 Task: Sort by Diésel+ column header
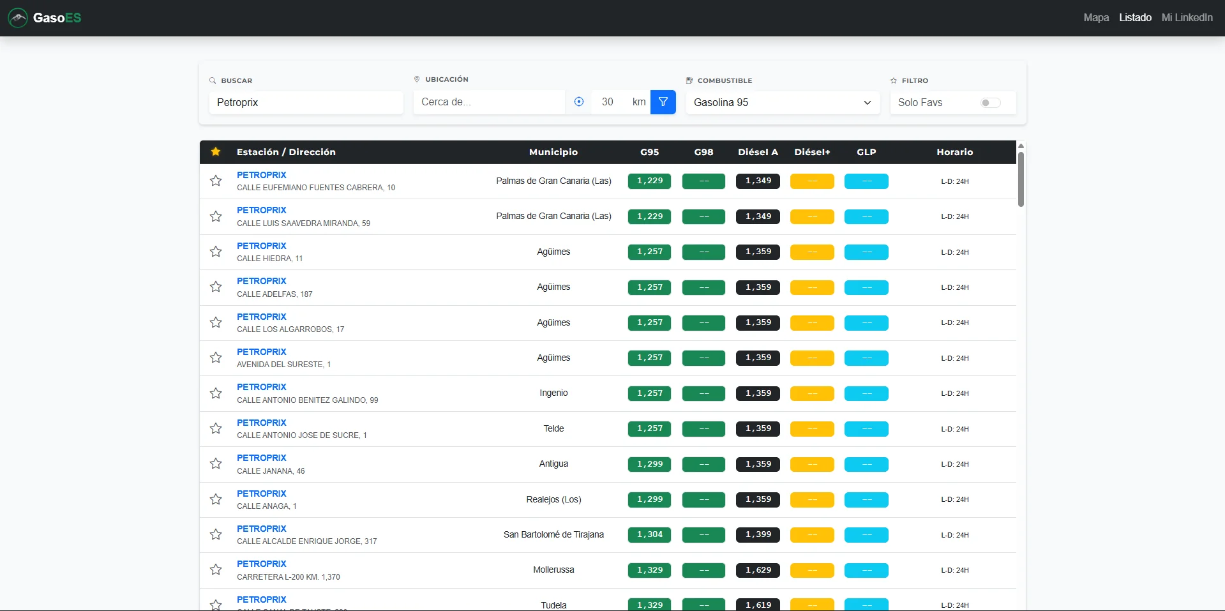[x=812, y=152]
